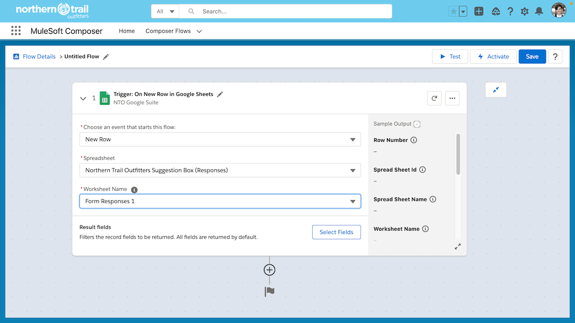The image size is (575, 323).
Task: Open the trigger step more options menu
Action: [x=452, y=99]
